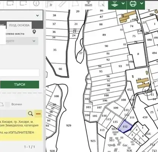Expand the print options dropdown arrow
158x152 pixels.
click(x=142, y=3)
